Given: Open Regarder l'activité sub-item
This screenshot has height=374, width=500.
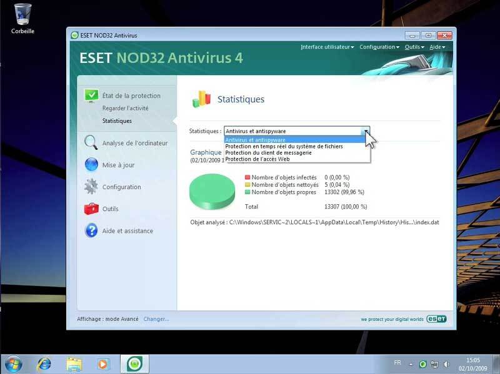Looking at the screenshot, I should pos(126,108).
